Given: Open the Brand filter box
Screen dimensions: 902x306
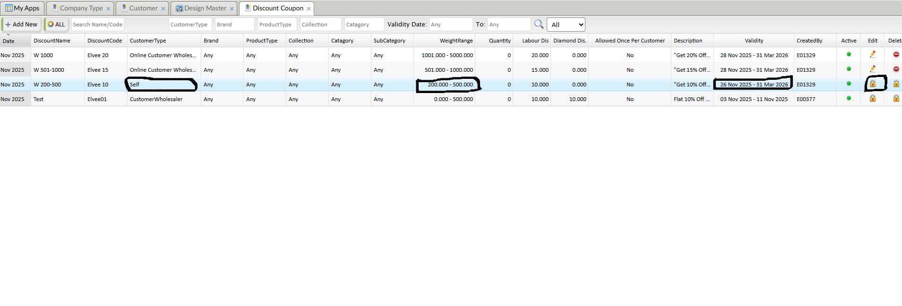Looking at the screenshot, I should 234,25.
